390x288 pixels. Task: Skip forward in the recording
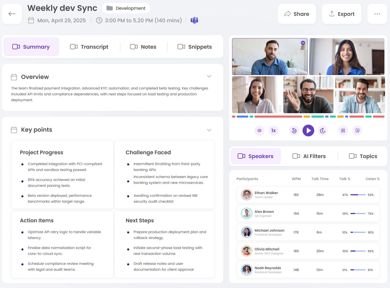point(323,131)
